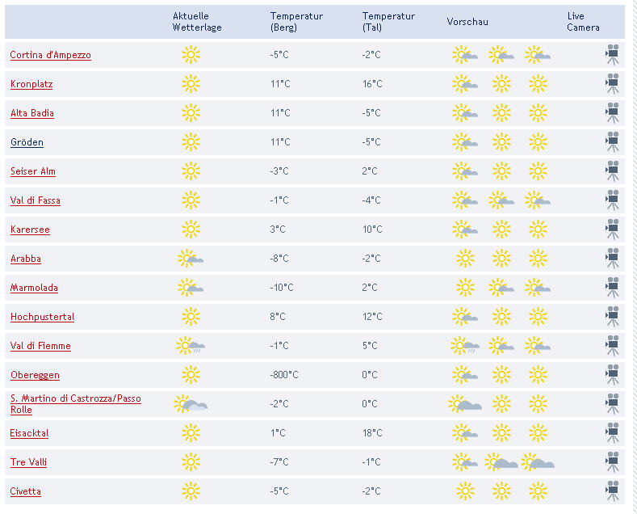Select the Hochpustertal link
The height and width of the screenshot is (514, 637).
[42, 317]
